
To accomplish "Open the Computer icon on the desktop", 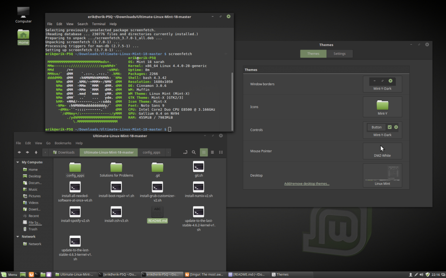I will (x=23, y=12).
